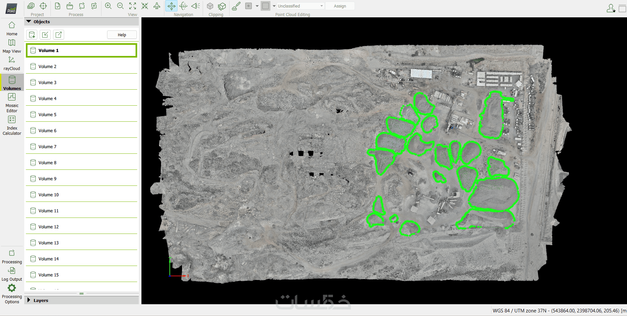Click the Import volumes icon
Image resolution: width=627 pixels, height=316 pixels.
pos(45,35)
